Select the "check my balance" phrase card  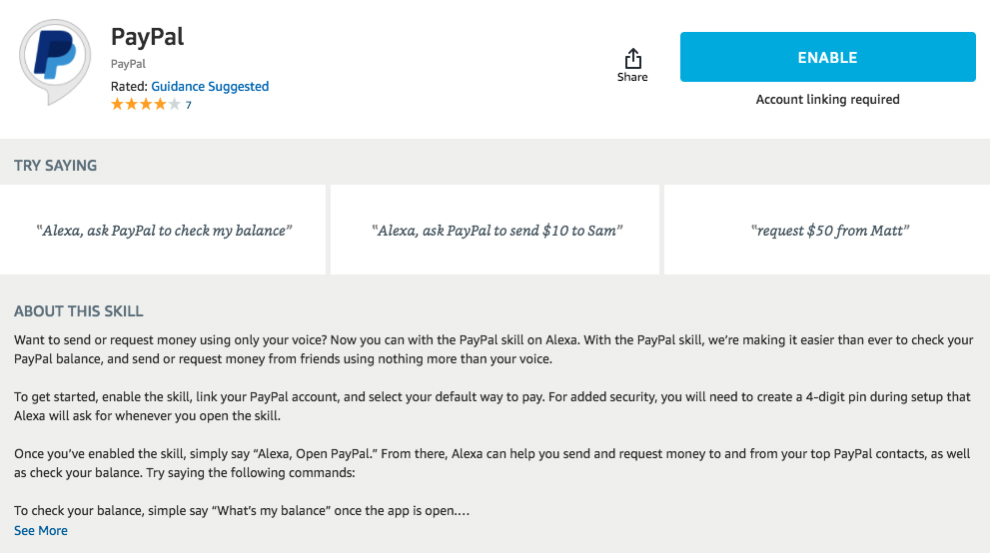(x=164, y=231)
